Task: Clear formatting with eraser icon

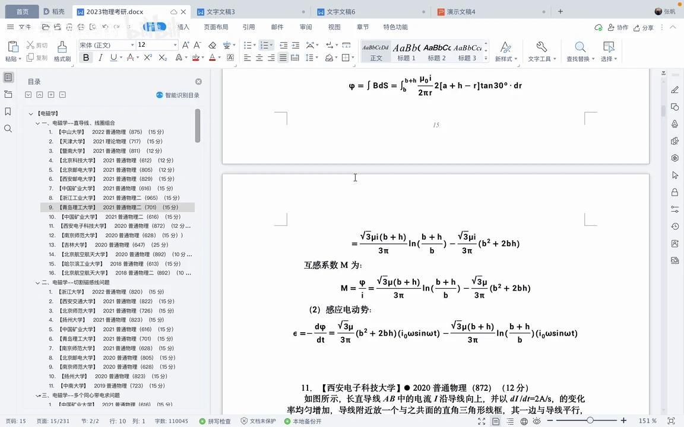Action: tap(212, 45)
